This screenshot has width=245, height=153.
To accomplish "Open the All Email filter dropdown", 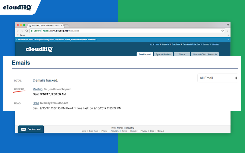I will 218,78.
